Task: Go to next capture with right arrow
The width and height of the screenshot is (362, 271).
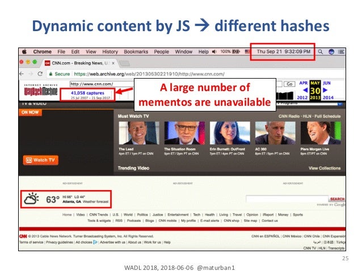Action: [x=325, y=90]
